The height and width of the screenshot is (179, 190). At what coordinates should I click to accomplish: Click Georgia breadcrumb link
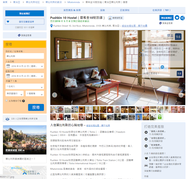(x=17, y=2)
